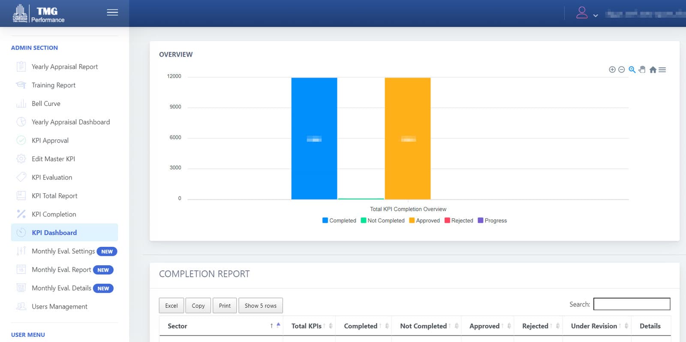The image size is (686, 342).
Task: Click the KPI Approval checkmark icon
Action: coord(21,140)
